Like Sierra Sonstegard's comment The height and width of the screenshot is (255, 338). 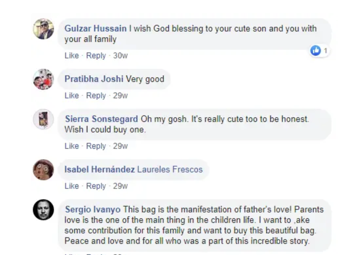coord(71,146)
